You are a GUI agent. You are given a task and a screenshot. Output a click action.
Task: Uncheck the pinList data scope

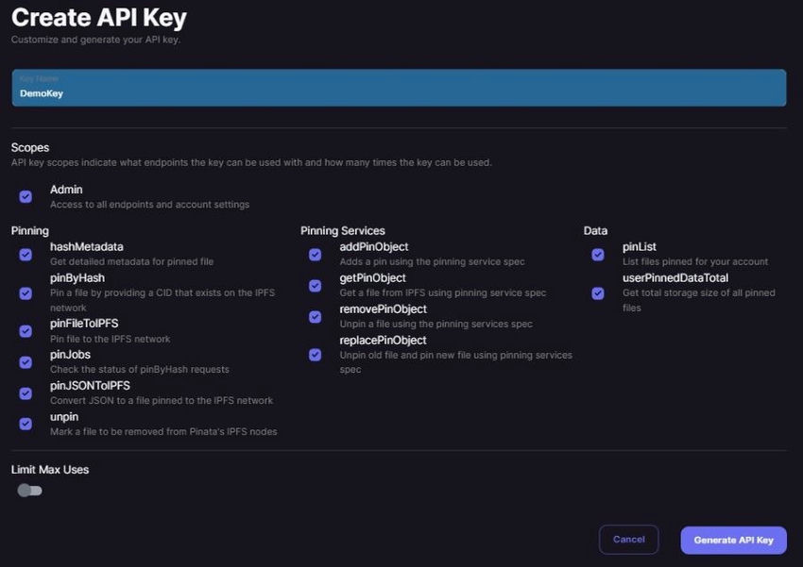point(597,254)
